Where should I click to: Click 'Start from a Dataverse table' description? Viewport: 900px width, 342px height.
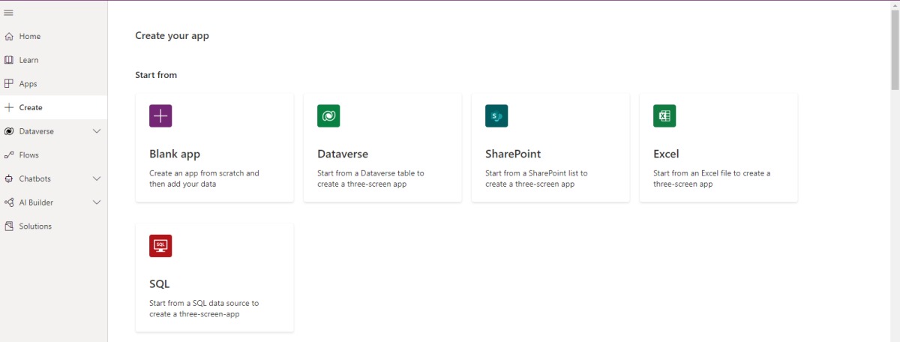coord(370,178)
